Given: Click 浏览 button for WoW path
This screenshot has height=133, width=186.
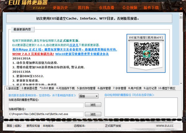Looking at the screenshot, I should (x=93, y=105).
